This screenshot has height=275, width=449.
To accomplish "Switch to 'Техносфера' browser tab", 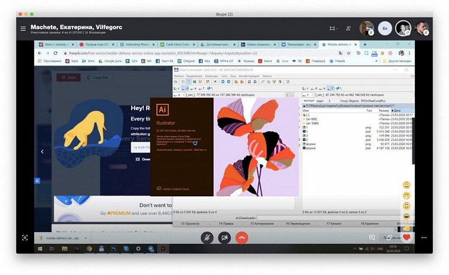I will pos(299,45).
